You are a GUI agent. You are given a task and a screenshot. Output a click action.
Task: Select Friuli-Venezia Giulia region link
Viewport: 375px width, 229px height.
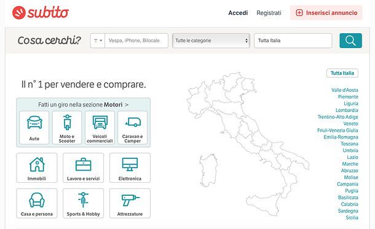[337, 131]
